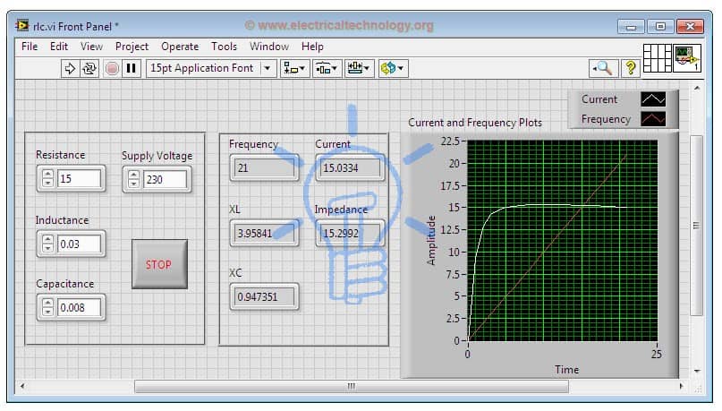Click the Current indicator showing 15.0334
The width and height of the screenshot is (722, 411).
[x=350, y=168]
